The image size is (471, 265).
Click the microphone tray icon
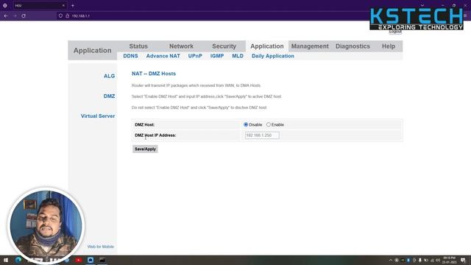coord(420,260)
